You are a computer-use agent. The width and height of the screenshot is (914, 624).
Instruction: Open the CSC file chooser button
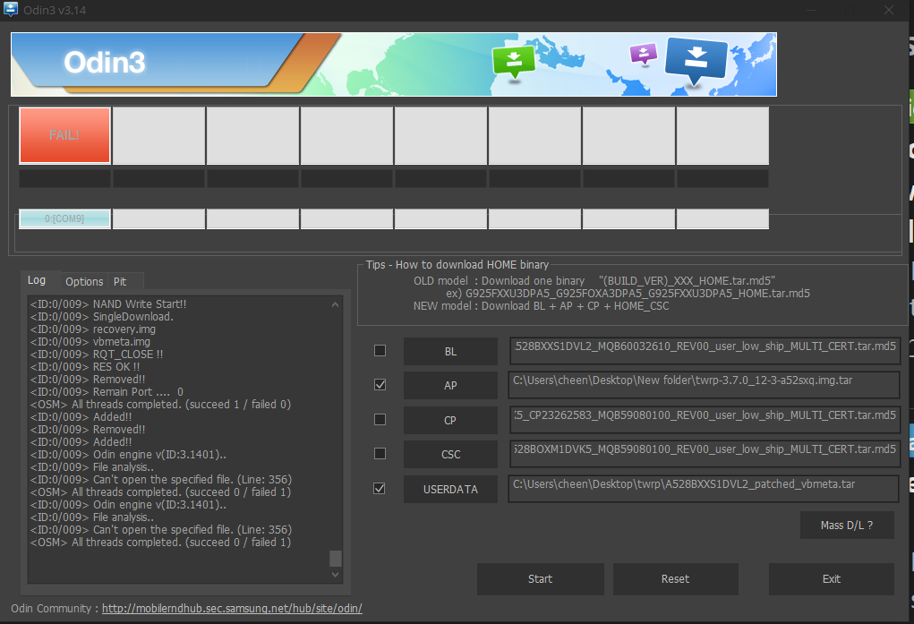click(450, 454)
